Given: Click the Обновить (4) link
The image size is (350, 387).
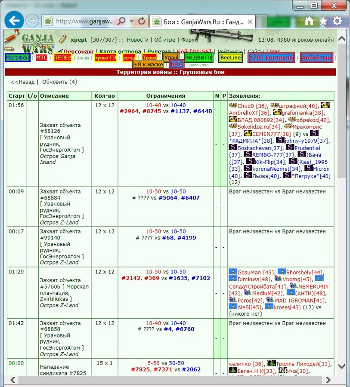Looking at the screenshot, I should pyautogui.click(x=59, y=82).
